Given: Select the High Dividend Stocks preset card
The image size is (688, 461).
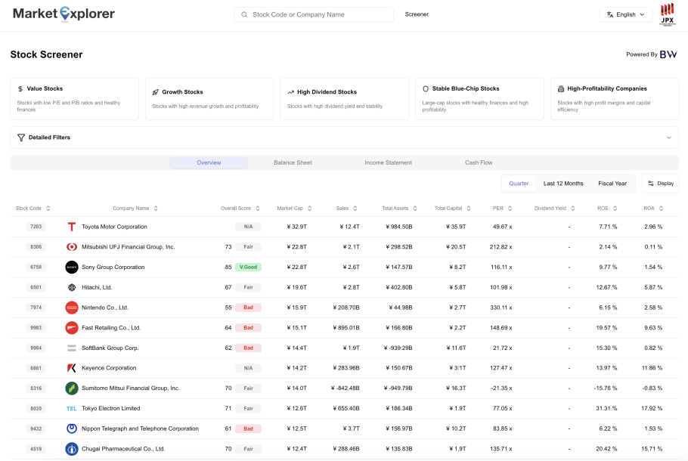Looking at the screenshot, I should point(344,98).
